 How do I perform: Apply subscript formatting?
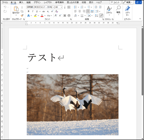coord(48,12)
